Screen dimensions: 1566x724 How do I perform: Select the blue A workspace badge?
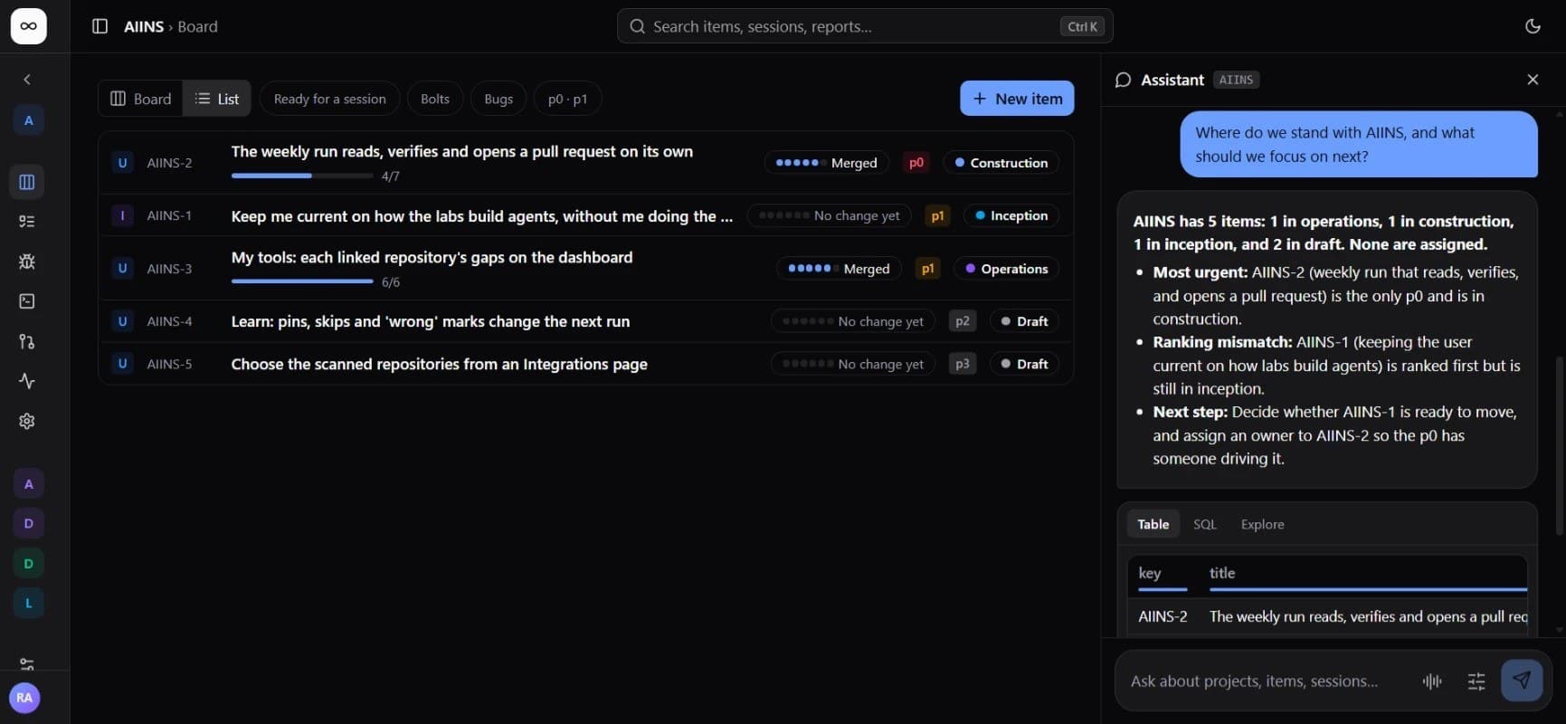pyautogui.click(x=28, y=120)
